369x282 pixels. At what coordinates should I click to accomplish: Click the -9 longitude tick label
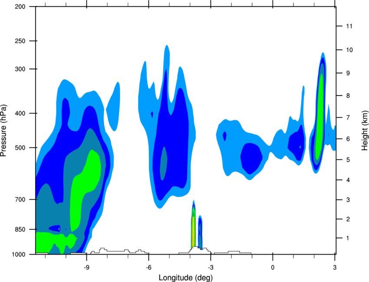(86, 268)
